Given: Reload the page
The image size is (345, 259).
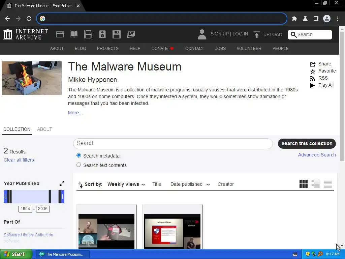Looking at the screenshot, I should point(29,19).
